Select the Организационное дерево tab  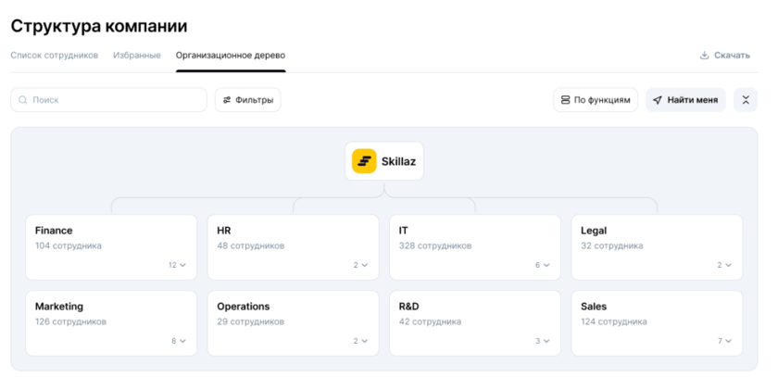click(x=231, y=56)
